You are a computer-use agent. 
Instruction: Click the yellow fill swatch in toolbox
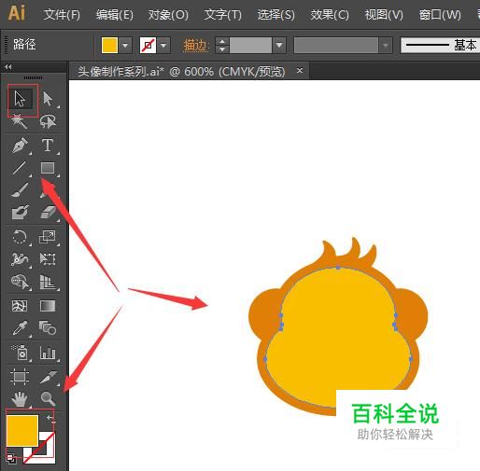pos(22,431)
